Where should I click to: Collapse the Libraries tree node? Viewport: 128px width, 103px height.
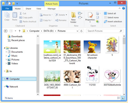click(4, 48)
